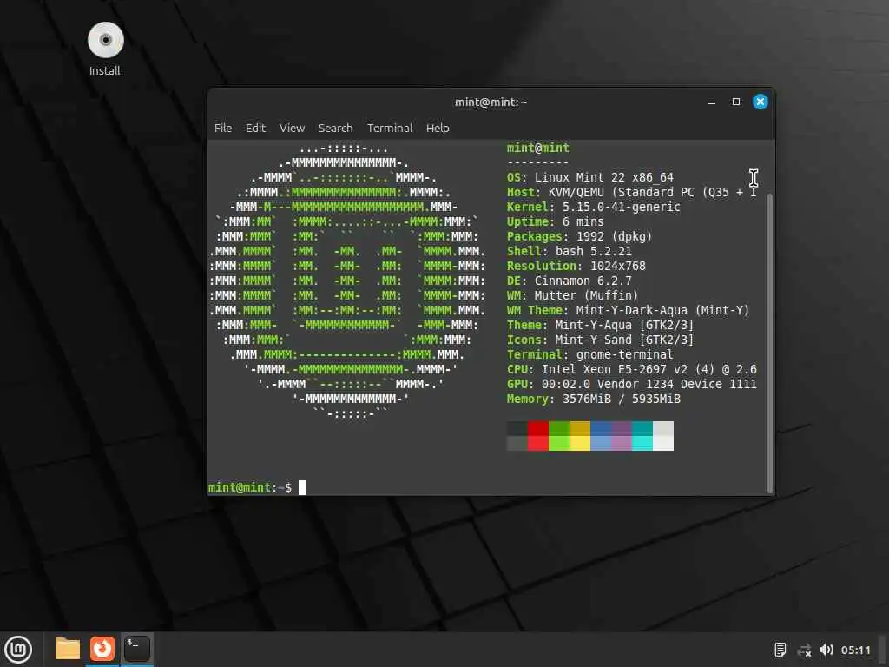
Task: Click the bright red color block
Action: [x=538, y=443]
